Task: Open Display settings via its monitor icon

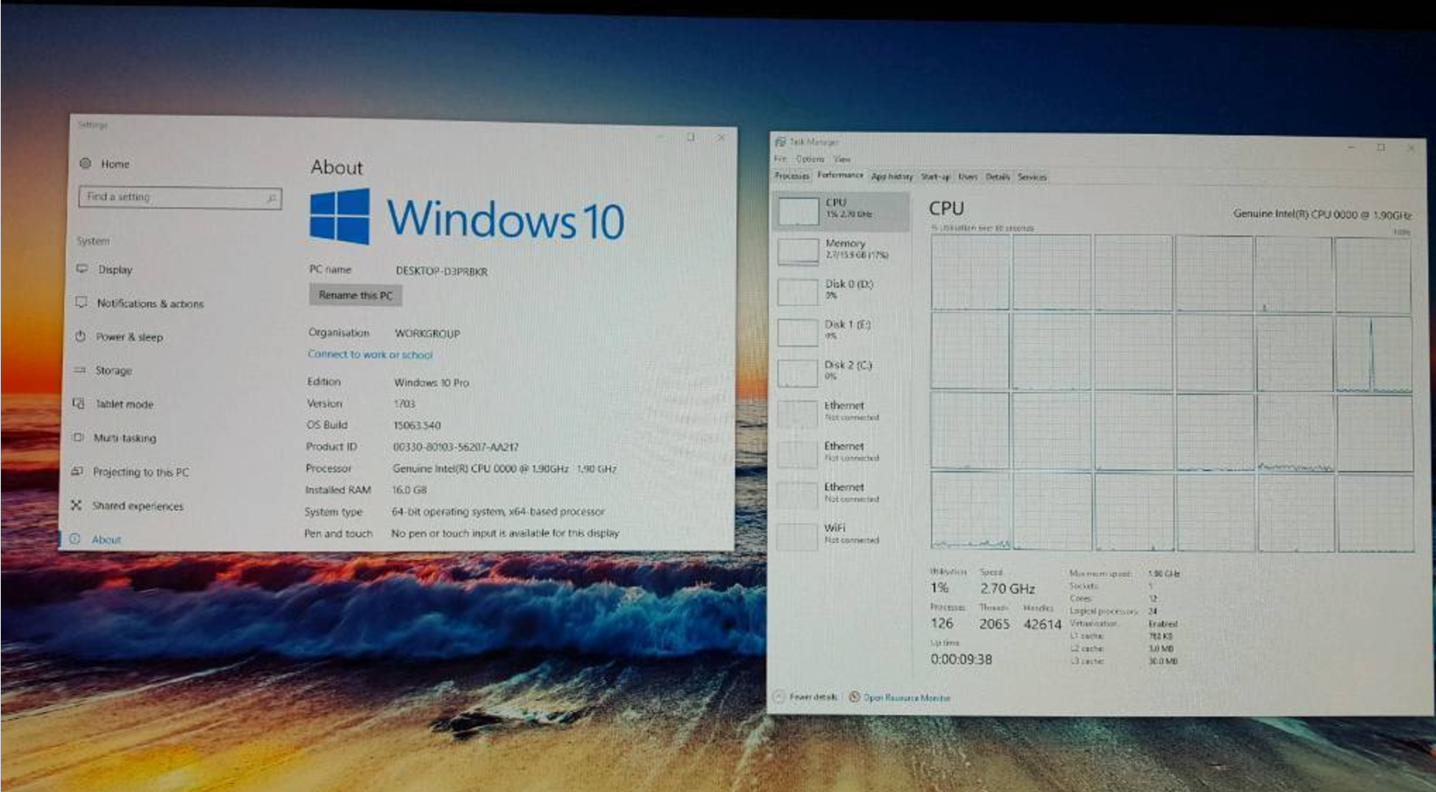Action: point(82,269)
